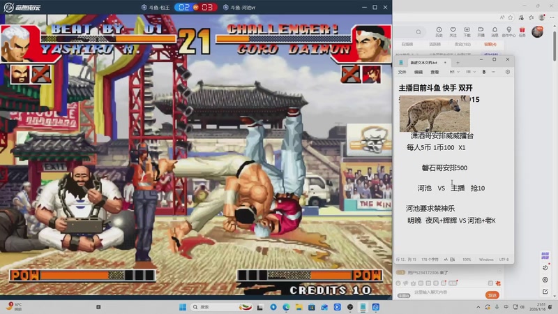Open the 编辑 menu in Notepad

point(418,72)
